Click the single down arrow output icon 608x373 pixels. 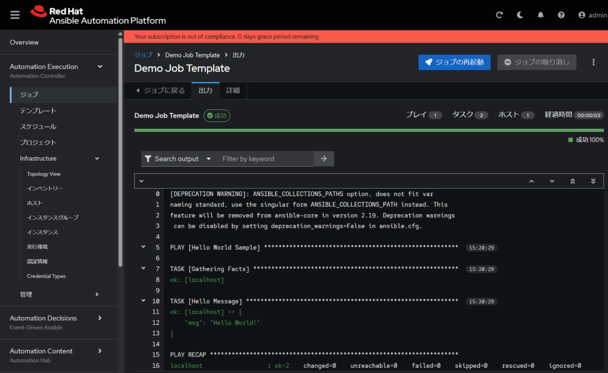point(552,181)
